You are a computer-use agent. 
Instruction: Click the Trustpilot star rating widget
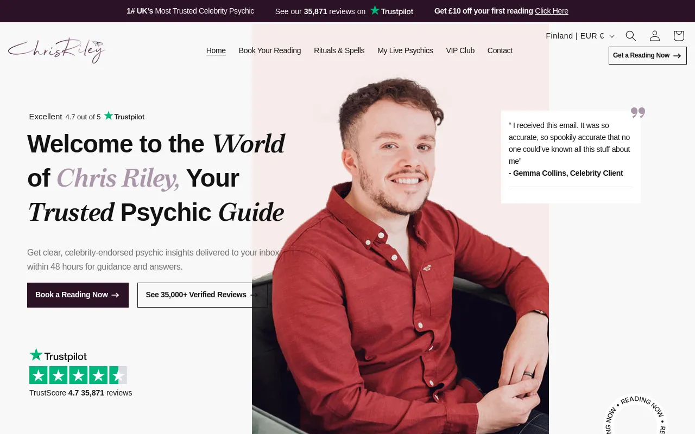point(78,375)
